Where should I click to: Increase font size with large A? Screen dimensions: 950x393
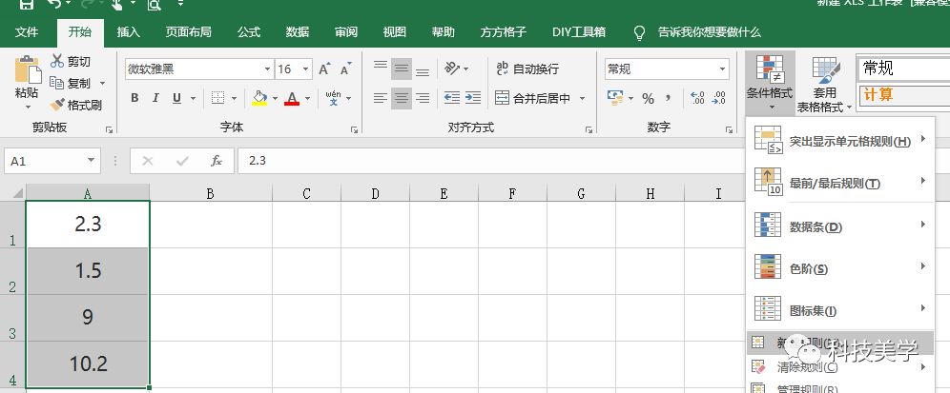click(x=324, y=69)
